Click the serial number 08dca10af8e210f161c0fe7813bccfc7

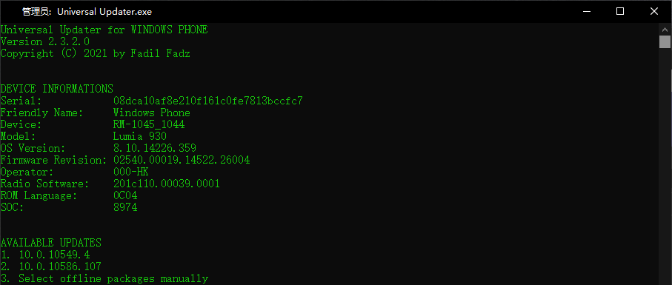[x=208, y=101]
